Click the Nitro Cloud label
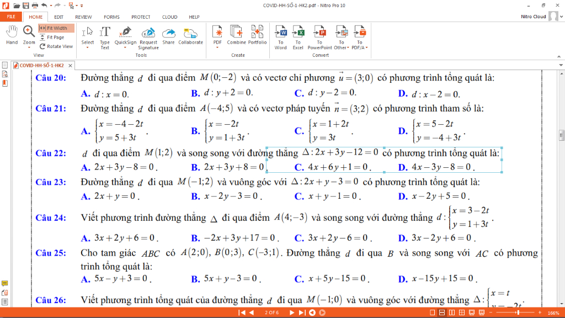 pos(534,17)
